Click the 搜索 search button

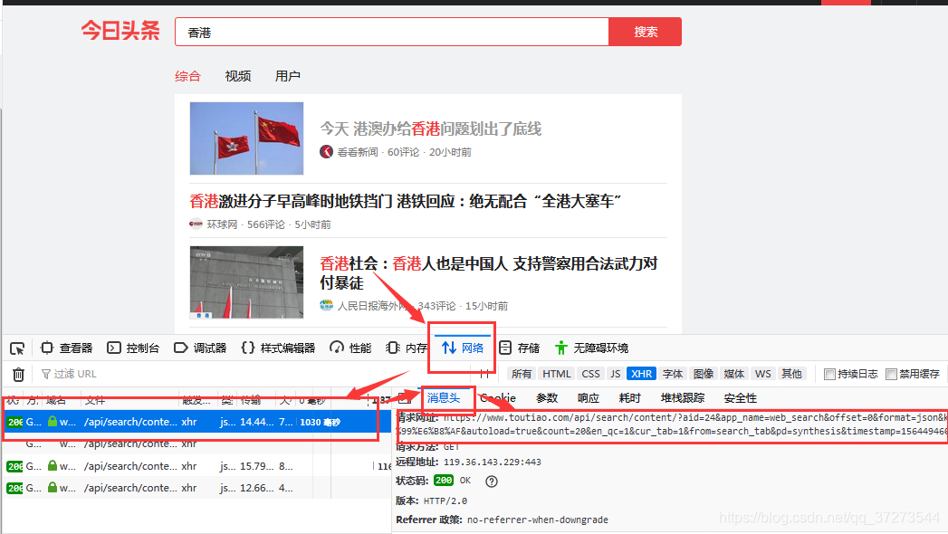pos(645,32)
